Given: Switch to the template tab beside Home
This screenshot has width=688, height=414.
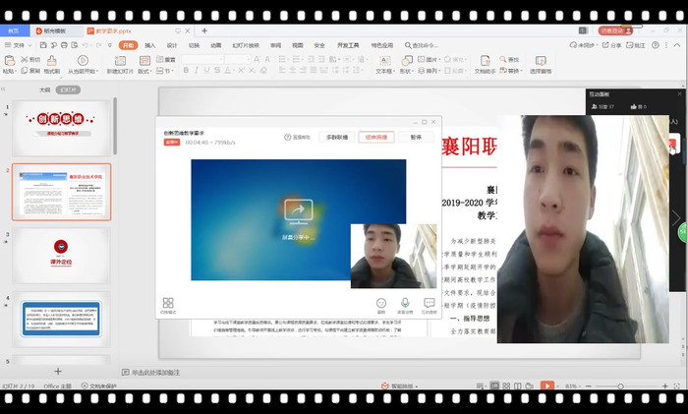Looking at the screenshot, I should (56, 30).
